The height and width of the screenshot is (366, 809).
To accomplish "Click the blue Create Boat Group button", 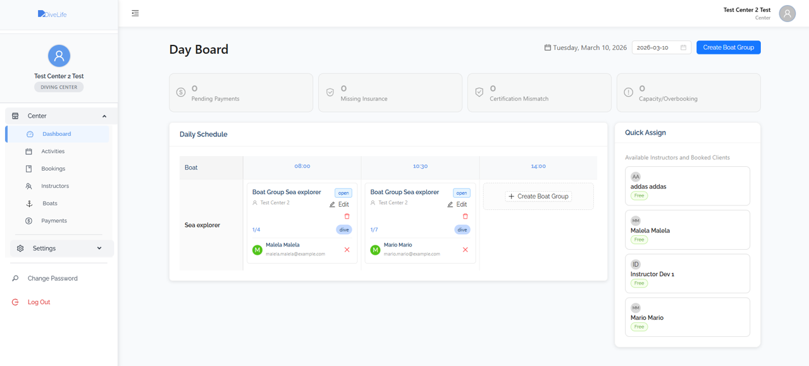I will [728, 47].
